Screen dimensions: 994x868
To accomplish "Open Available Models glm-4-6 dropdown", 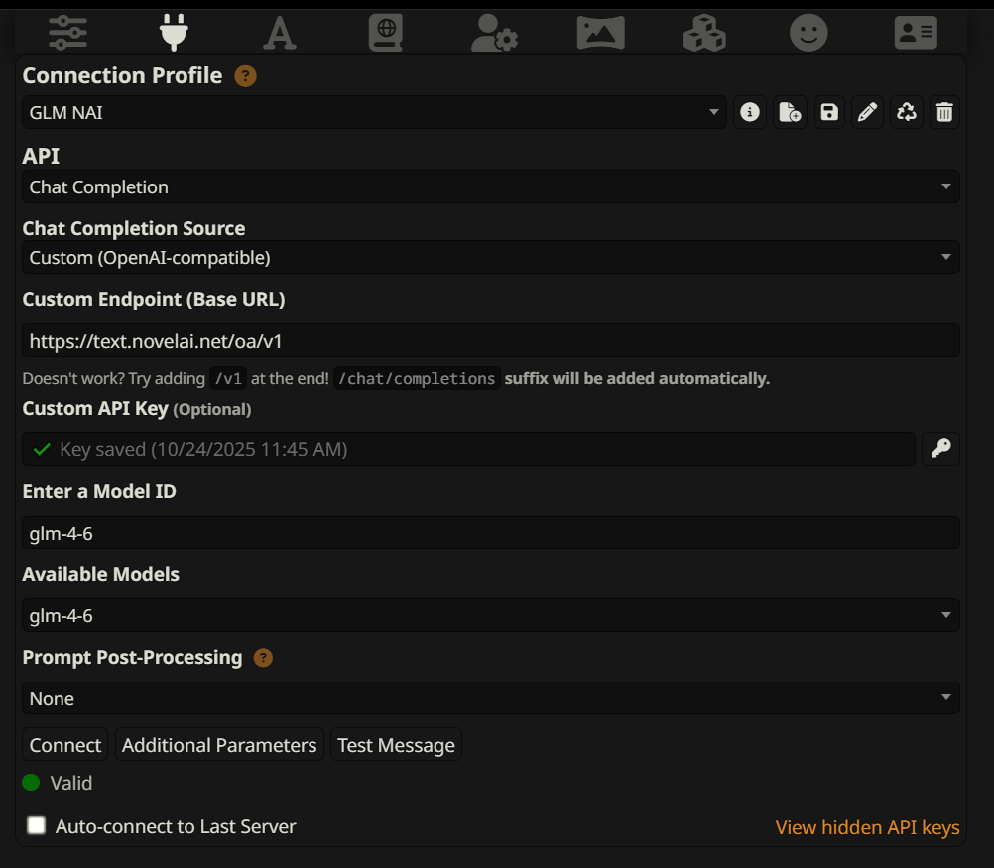I will (x=491, y=615).
